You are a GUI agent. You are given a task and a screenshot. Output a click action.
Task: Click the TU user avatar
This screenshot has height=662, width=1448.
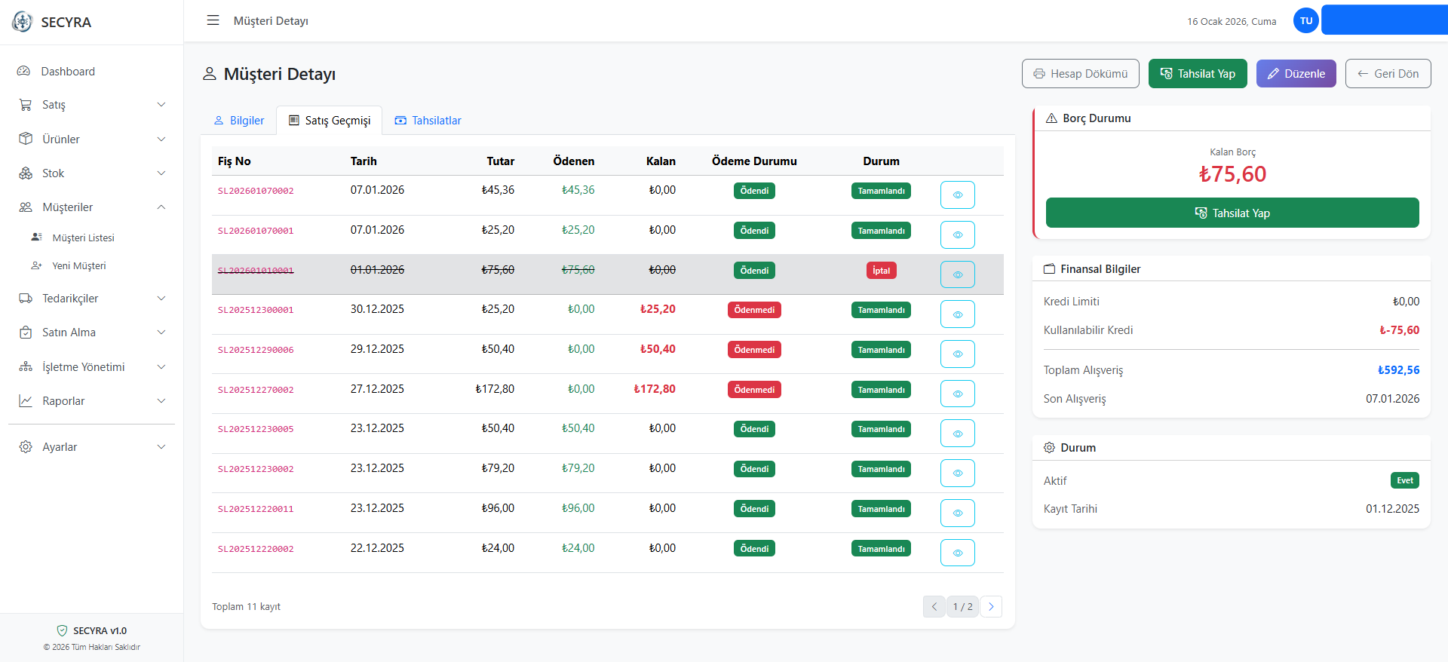(x=1305, y=21)
